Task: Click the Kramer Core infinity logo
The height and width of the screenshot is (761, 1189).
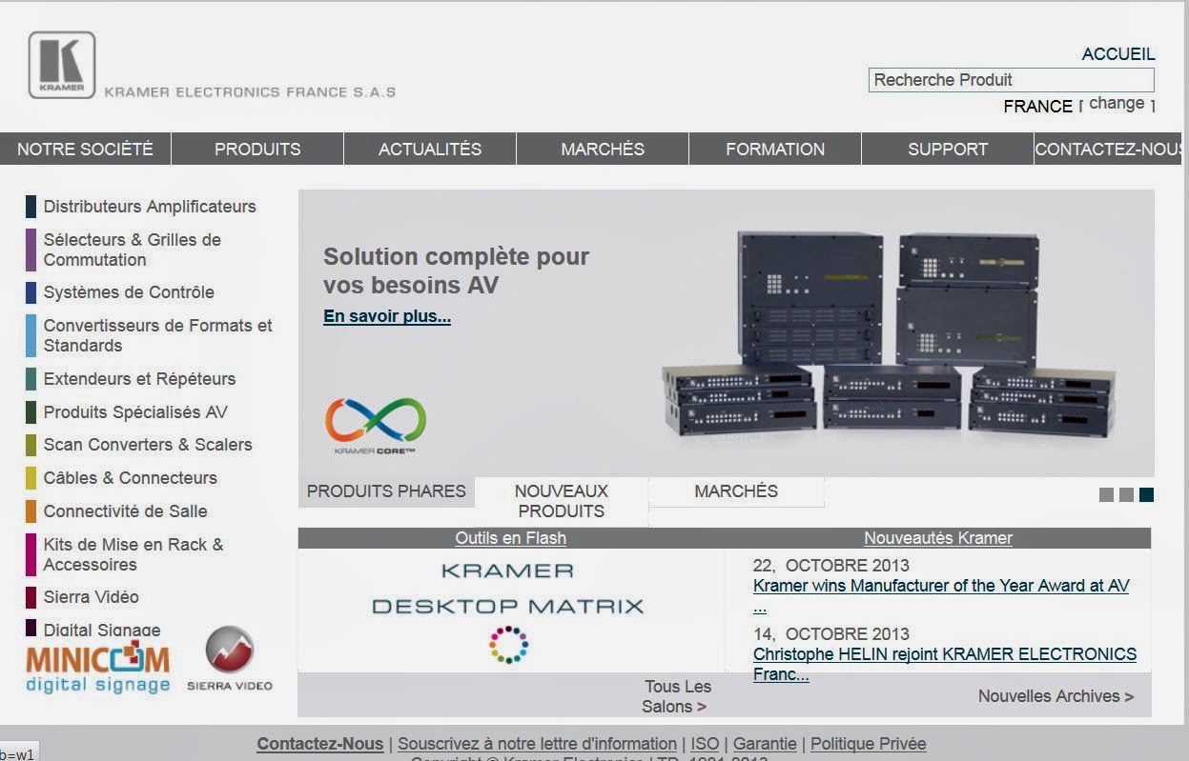Action: coord(376,426)
